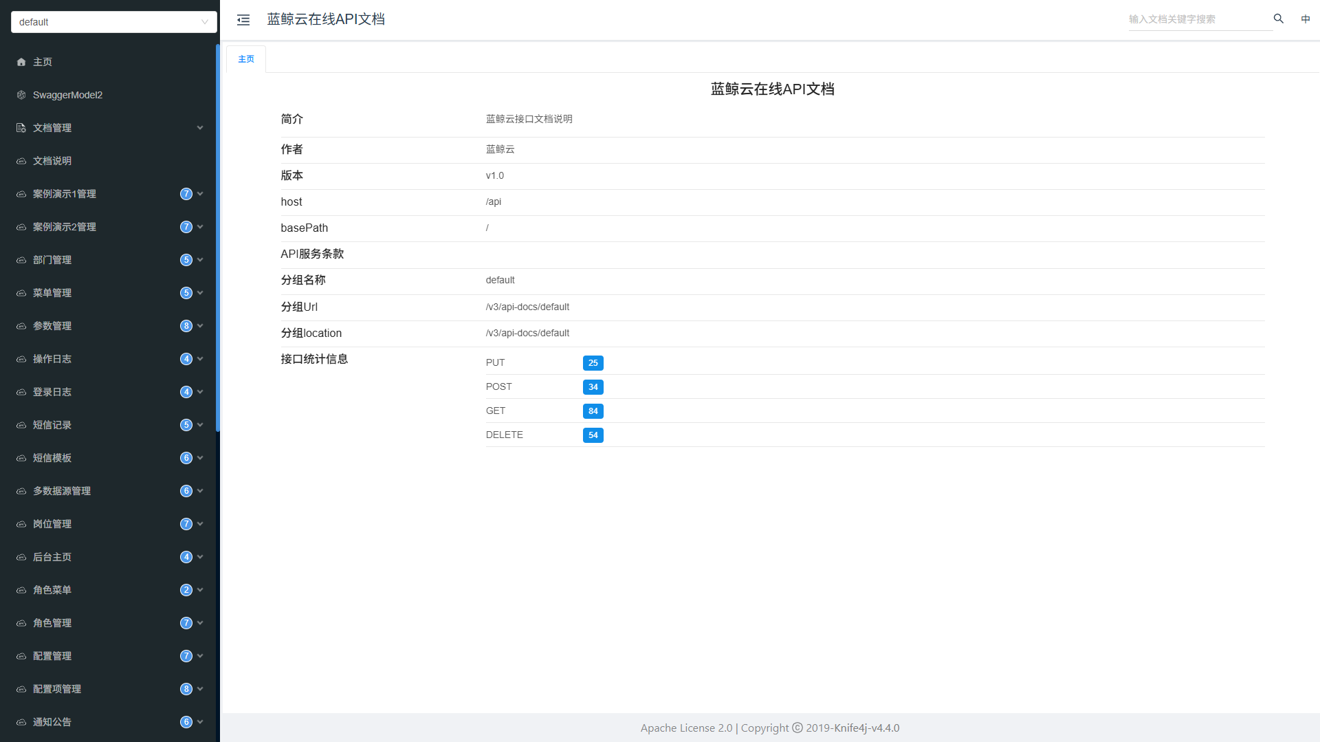The width and height of the screenshot is (1320, 742).
Task: Click the 短信模板 menu label
Action: tap(52, 458)
